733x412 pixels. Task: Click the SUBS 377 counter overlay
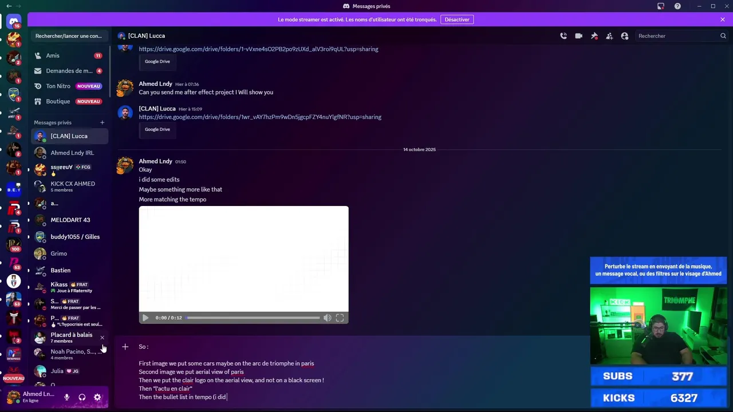(x=658, y=377)
